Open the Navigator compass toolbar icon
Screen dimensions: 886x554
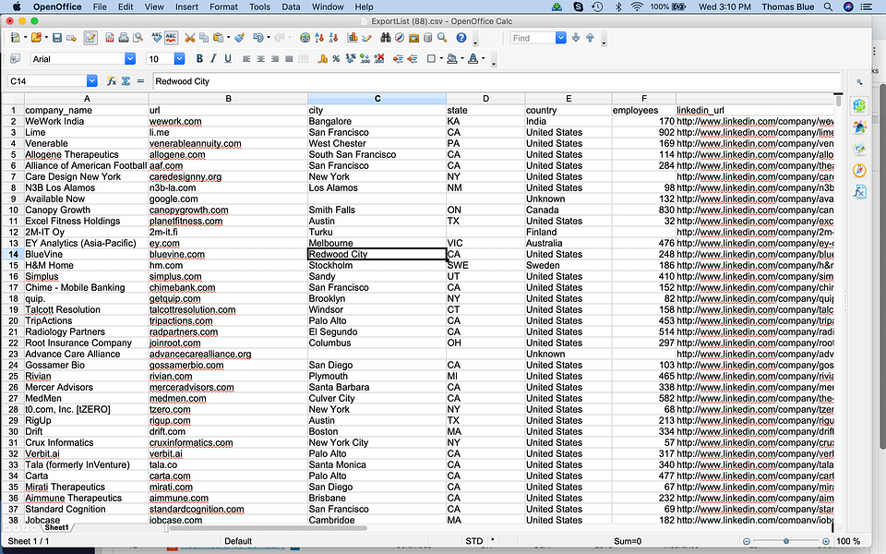coord(400,38)
